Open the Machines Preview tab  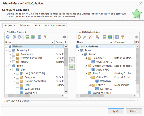tap(55, 25)
